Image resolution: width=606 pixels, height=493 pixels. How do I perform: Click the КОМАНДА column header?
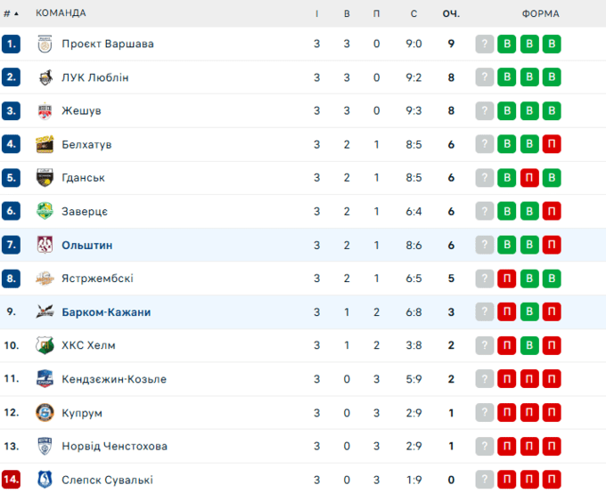(61, 13)
